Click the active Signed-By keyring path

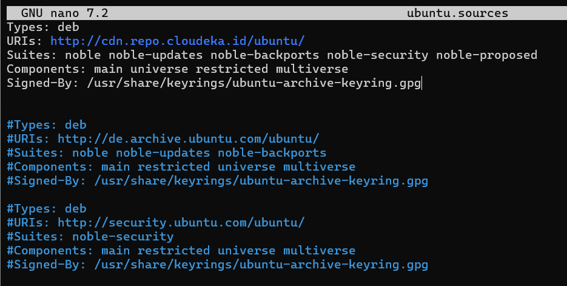pyautogui.click(x=254, y=83)
